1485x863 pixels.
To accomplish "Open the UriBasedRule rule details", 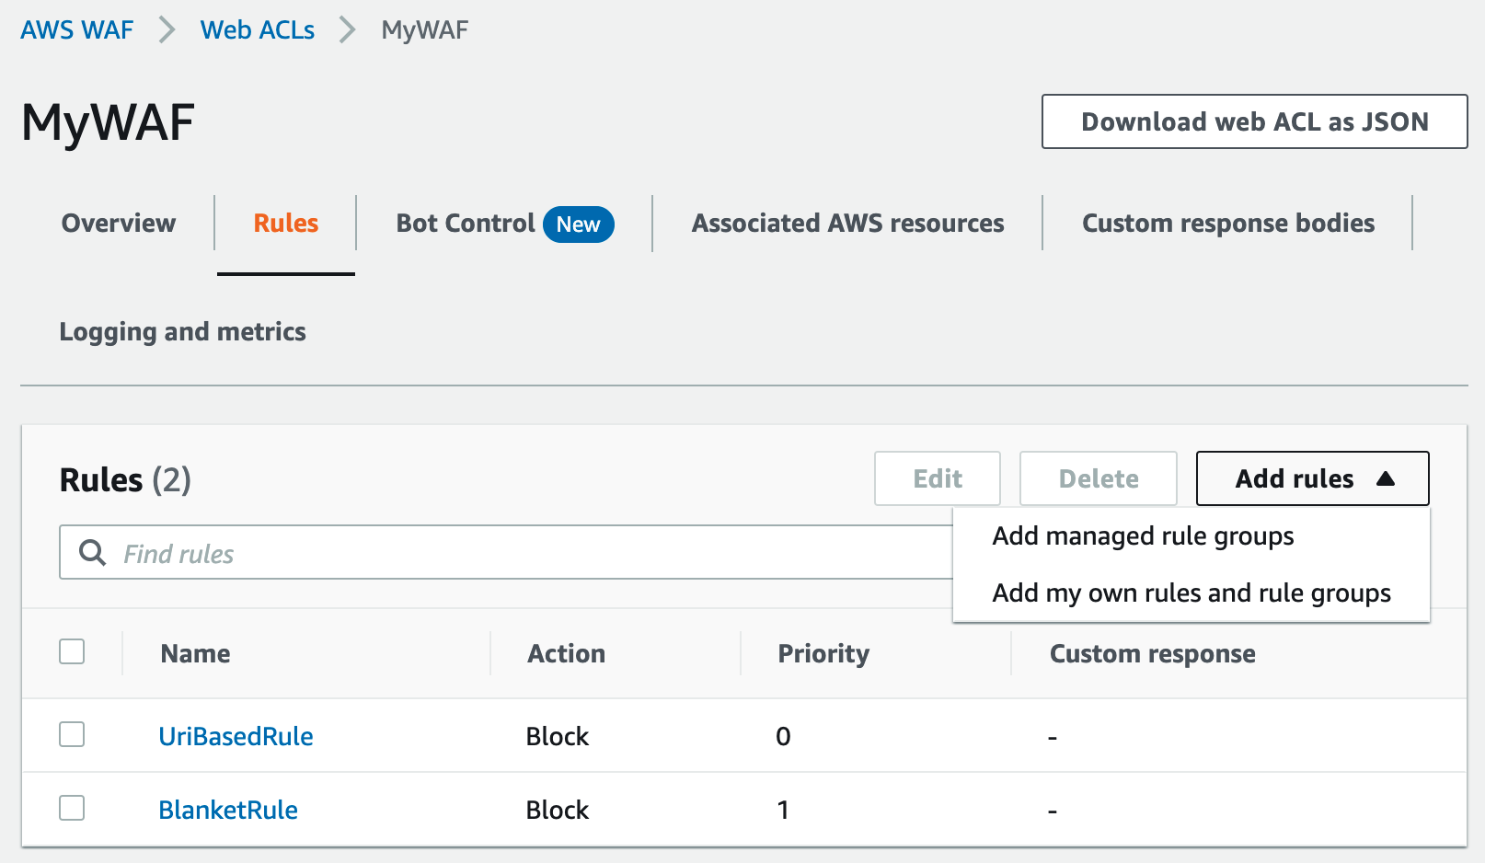I will (x=236, y=735).
